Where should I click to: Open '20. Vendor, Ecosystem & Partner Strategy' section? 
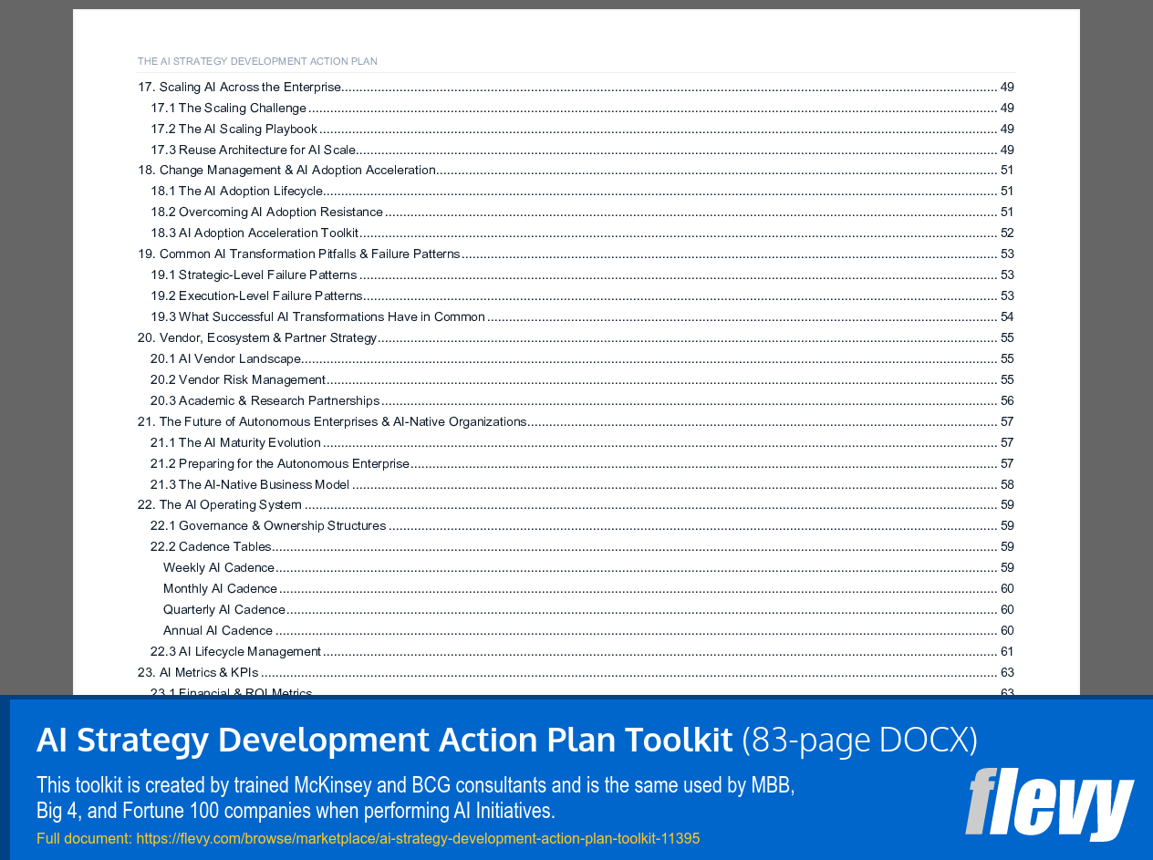click(256, 337)
